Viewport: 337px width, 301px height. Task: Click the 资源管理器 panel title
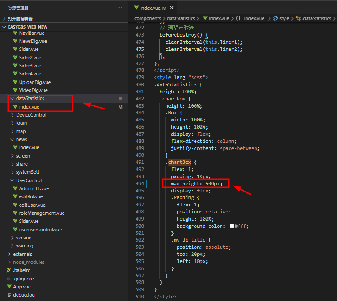coord(18,8)
